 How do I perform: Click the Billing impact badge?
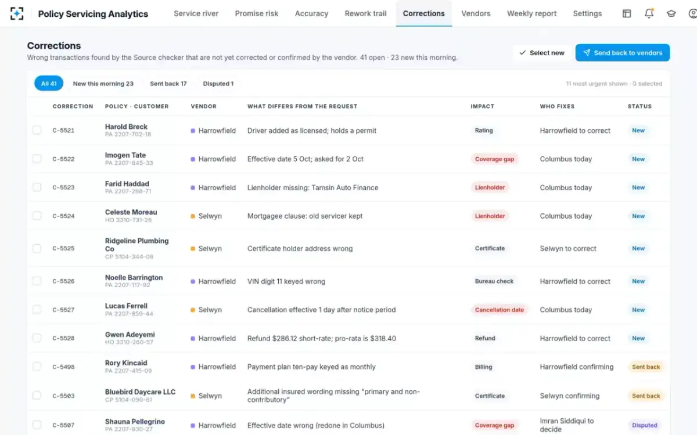(x=483, y=367)
